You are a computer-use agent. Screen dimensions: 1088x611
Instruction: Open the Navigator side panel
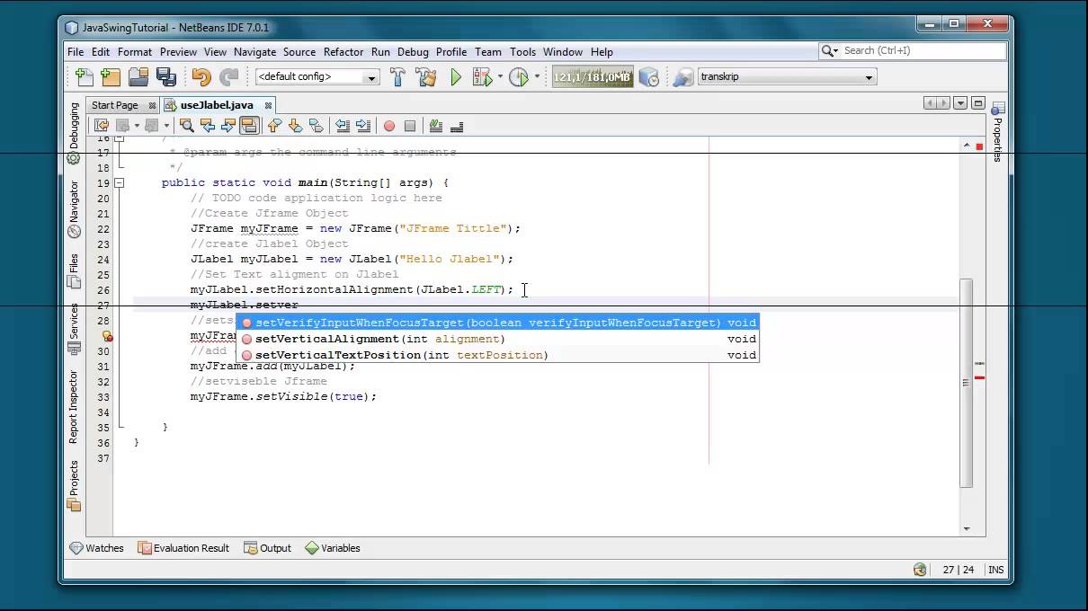tap(74, 210)
